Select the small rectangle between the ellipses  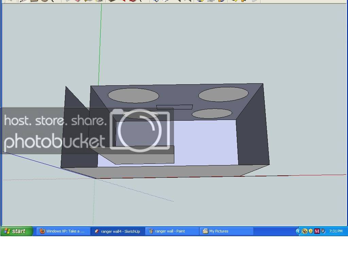tap(174, 107)
